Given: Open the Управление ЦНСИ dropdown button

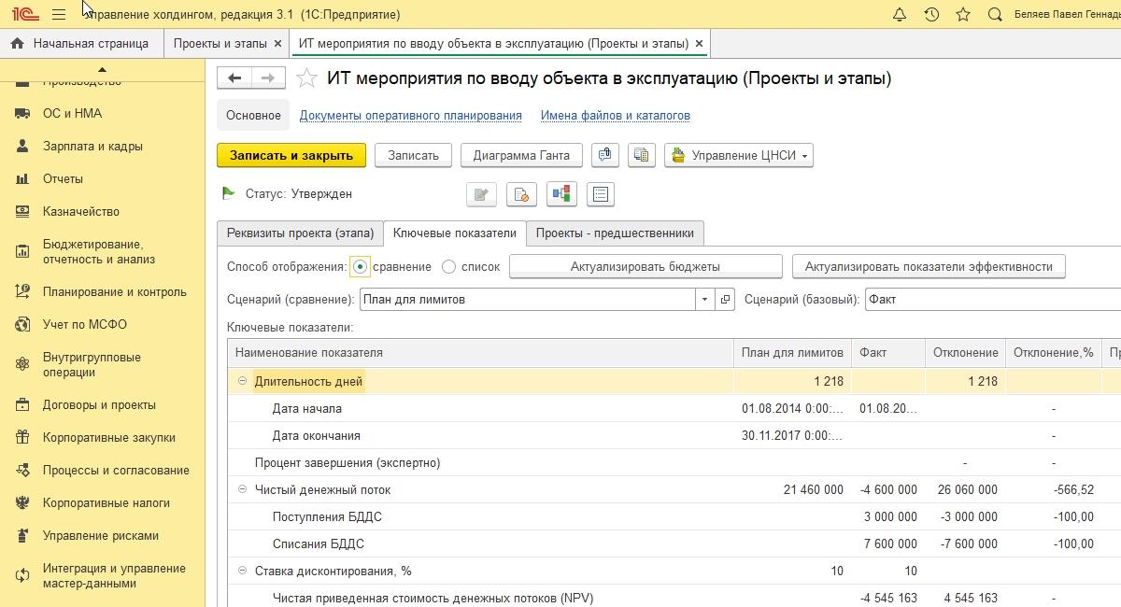Looking at the screenshot, I should pos(739,155).
